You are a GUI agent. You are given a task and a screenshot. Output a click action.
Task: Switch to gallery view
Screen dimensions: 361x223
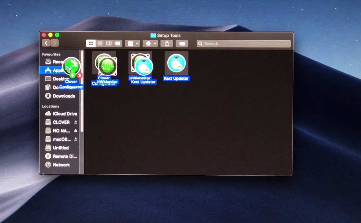click(118, 43)
